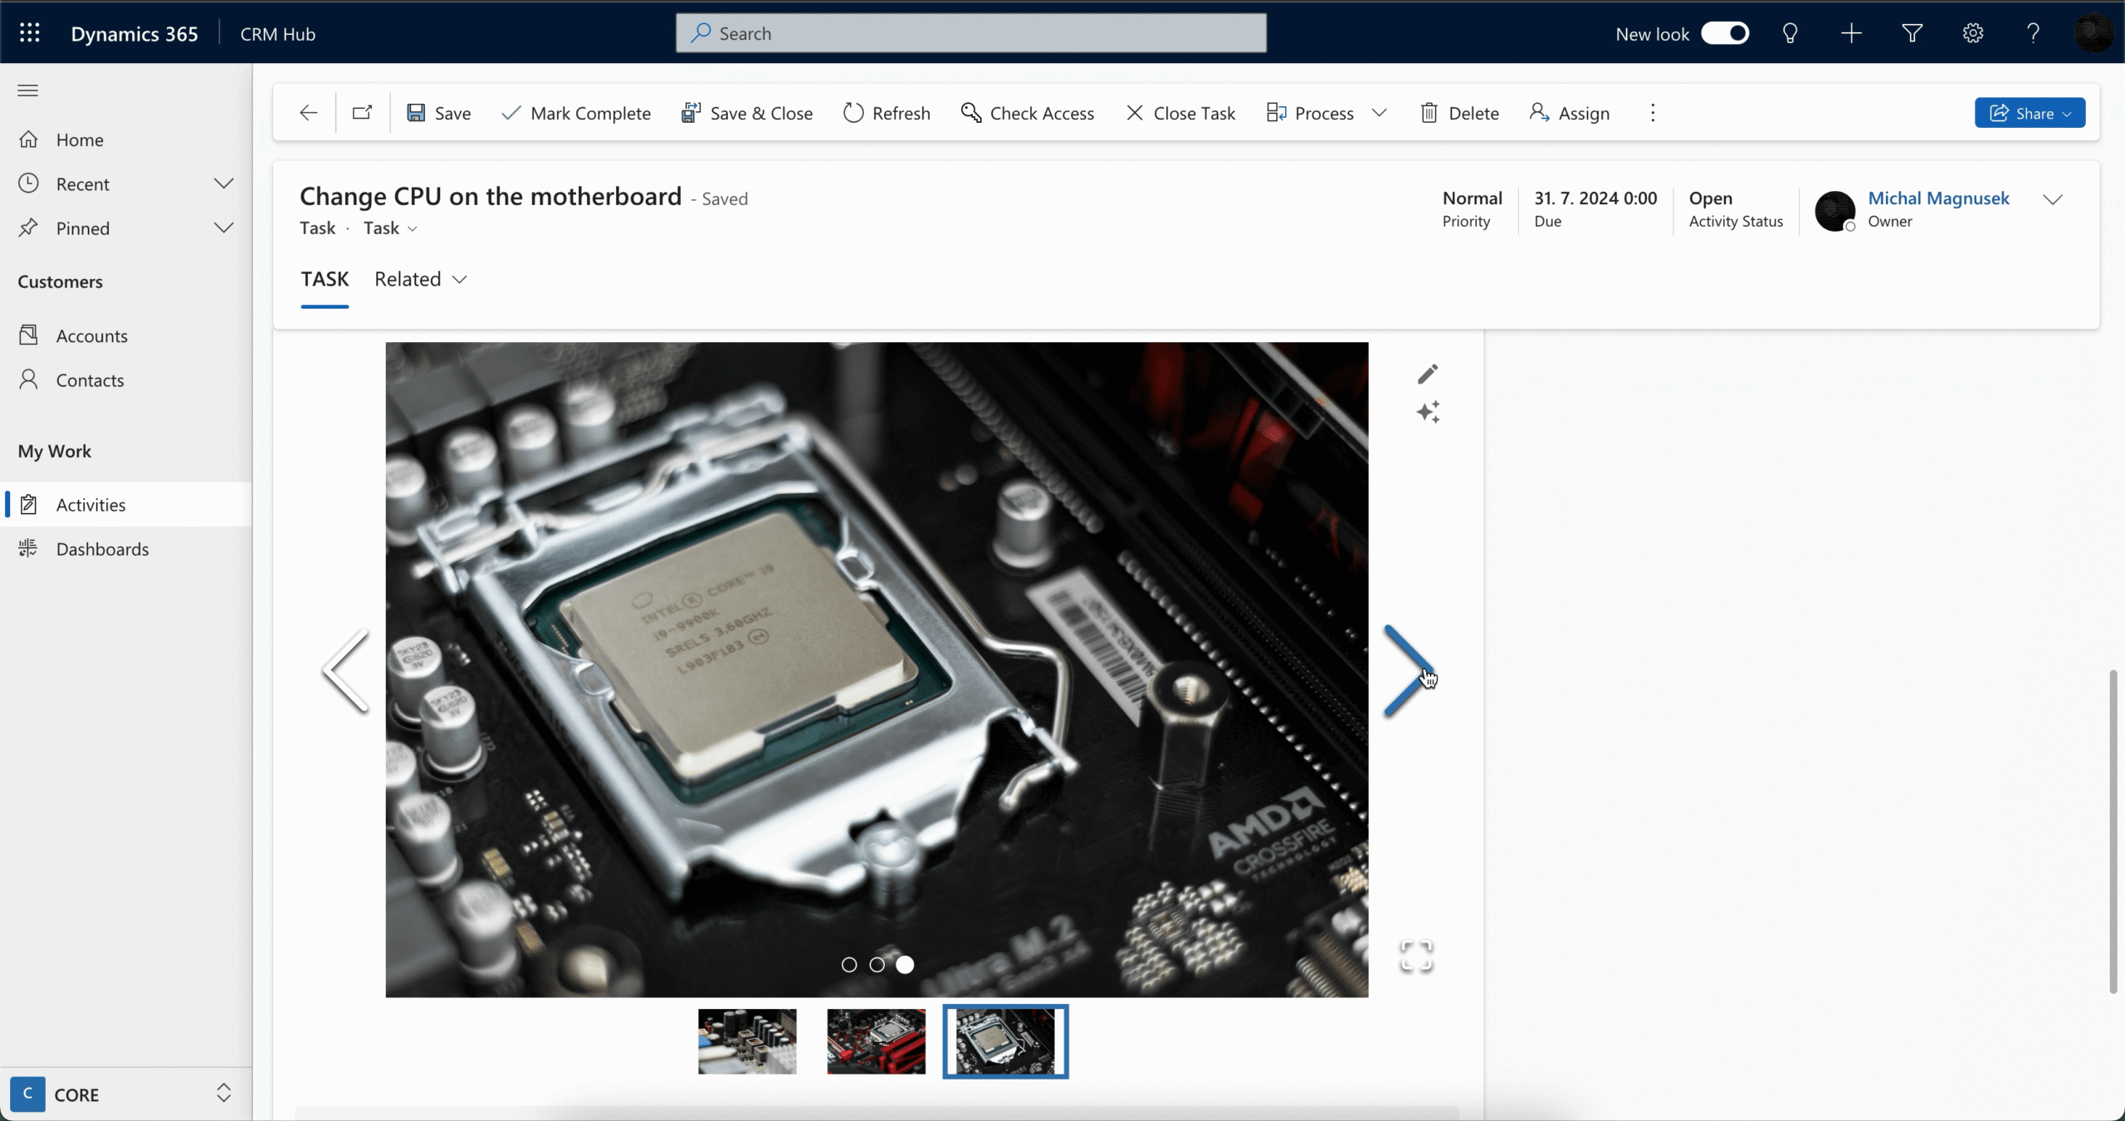This screenshot has width=2125, height=1121.
Task: Open more commands vertical ellipsis
Action: coord(1653,113)
